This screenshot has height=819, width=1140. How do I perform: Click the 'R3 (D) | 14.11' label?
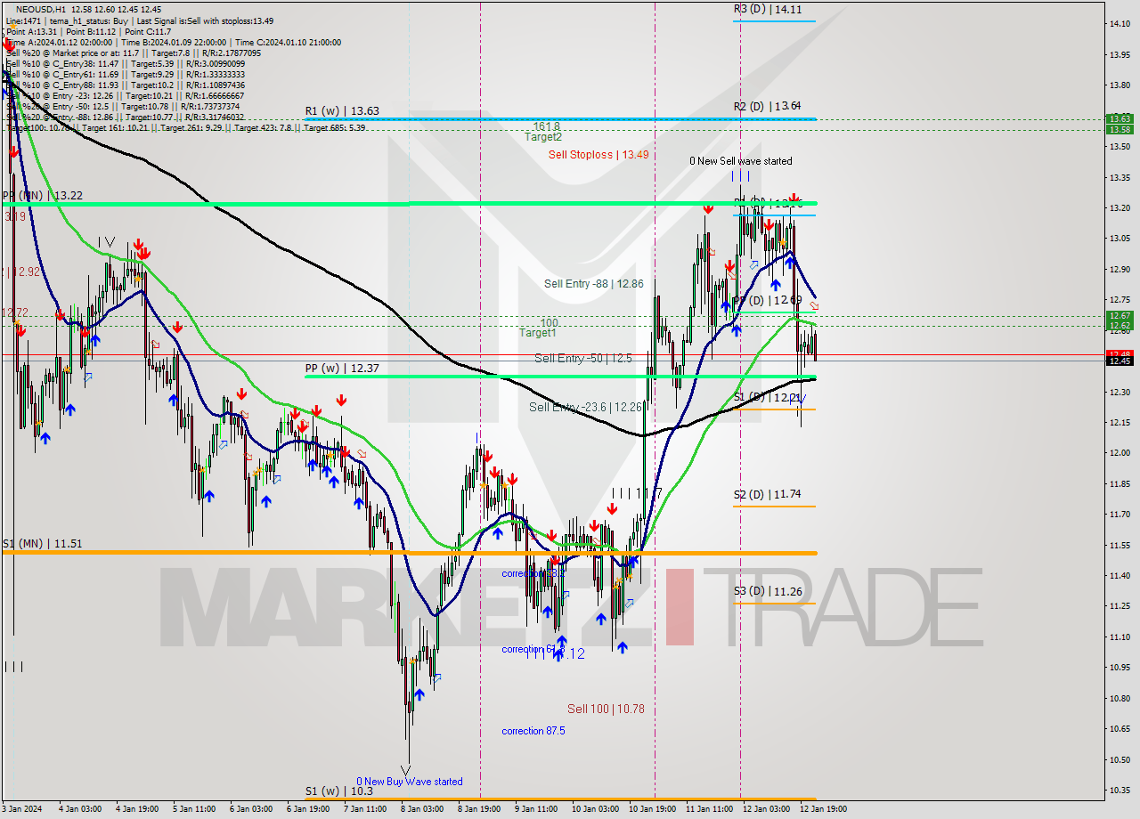pos(768,10)
